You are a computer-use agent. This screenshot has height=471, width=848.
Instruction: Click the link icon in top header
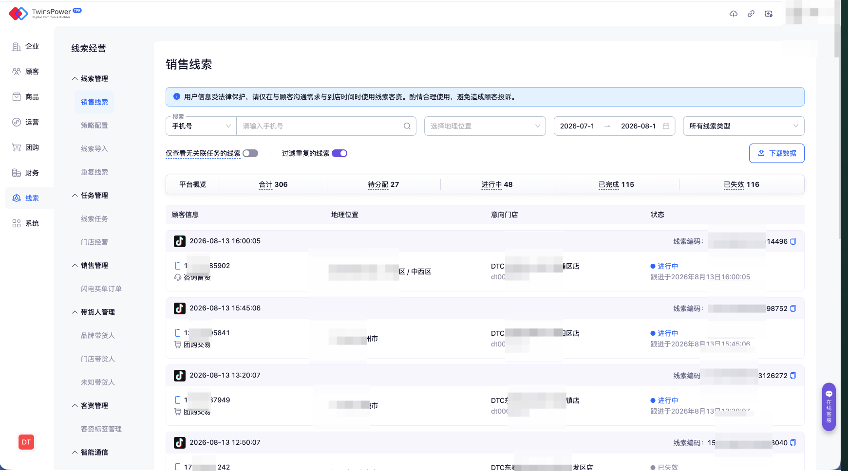pos(751,14)
